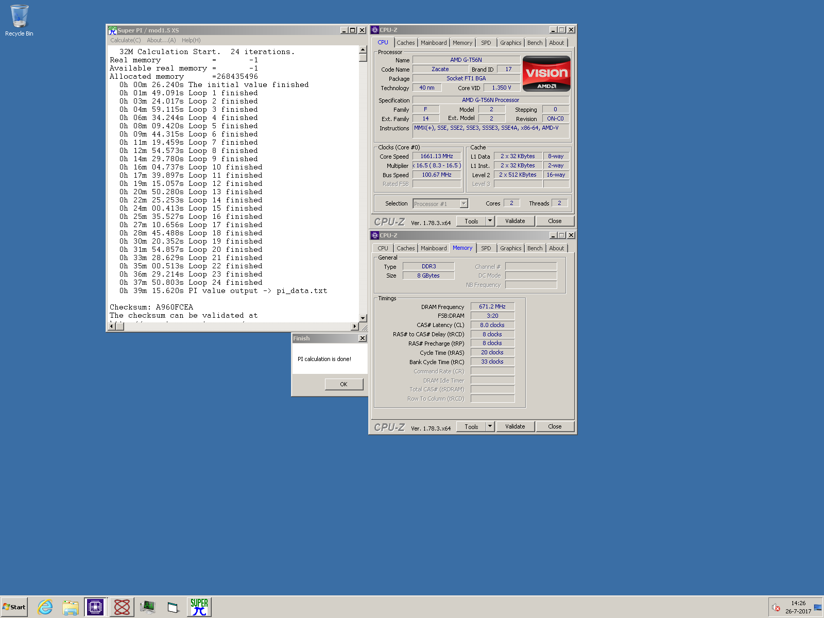Screen dimensions: 824x618
Task: Switch to Caches tab in bottom CPU-Z window
Action: (x=406, y=248)
